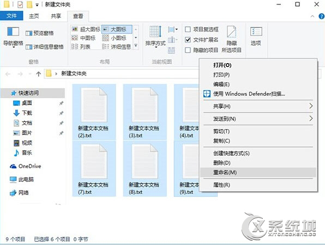
Task: Select Large icons (大图标) layout
Action: point(117,29)
